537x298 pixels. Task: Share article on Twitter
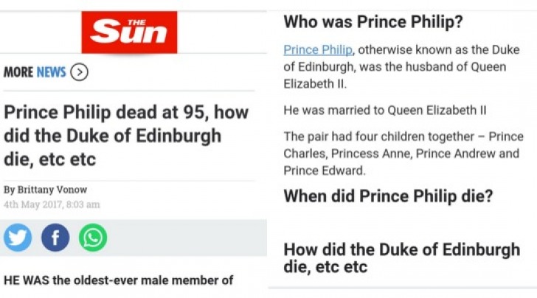click(x=18, y=238)
